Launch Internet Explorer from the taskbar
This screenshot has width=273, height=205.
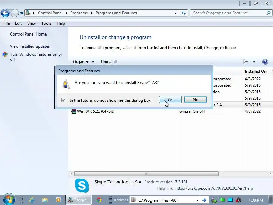(32, 200)
